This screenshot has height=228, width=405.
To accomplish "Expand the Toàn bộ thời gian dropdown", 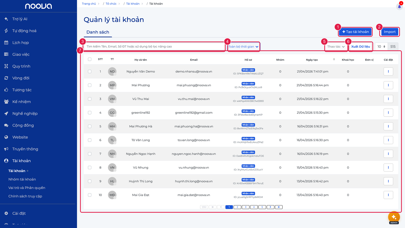I will (244, 47).
